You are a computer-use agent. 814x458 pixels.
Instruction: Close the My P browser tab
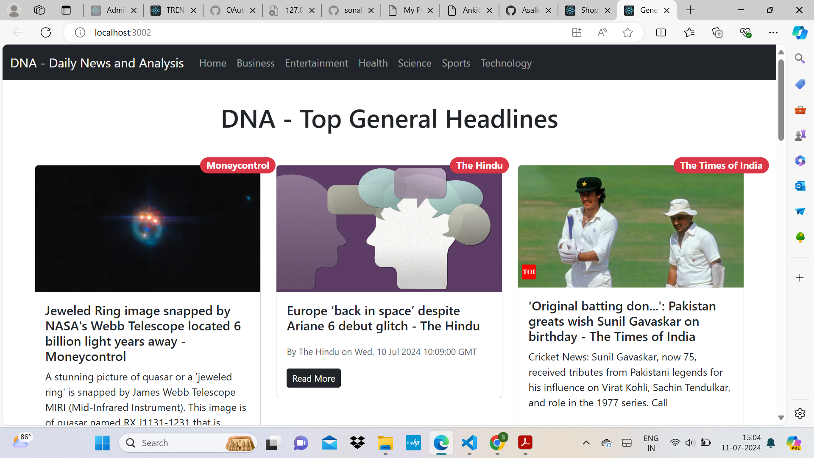(x=430, y=11)
